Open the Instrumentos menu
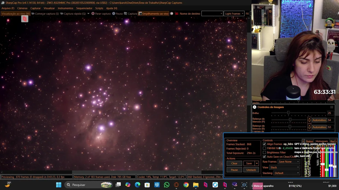The height and width of the screenshot is (190, 339). [65, 8]
